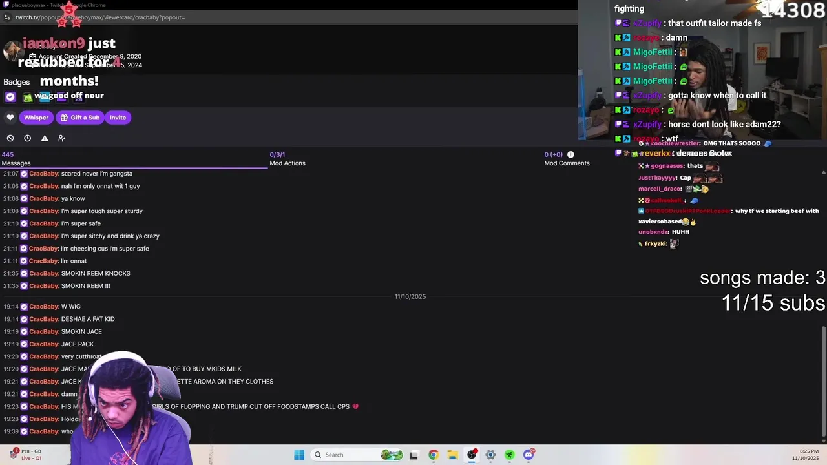Click the "11/15 subs" overlay text
Screen dimensions: 827x465
pos(773,303)
